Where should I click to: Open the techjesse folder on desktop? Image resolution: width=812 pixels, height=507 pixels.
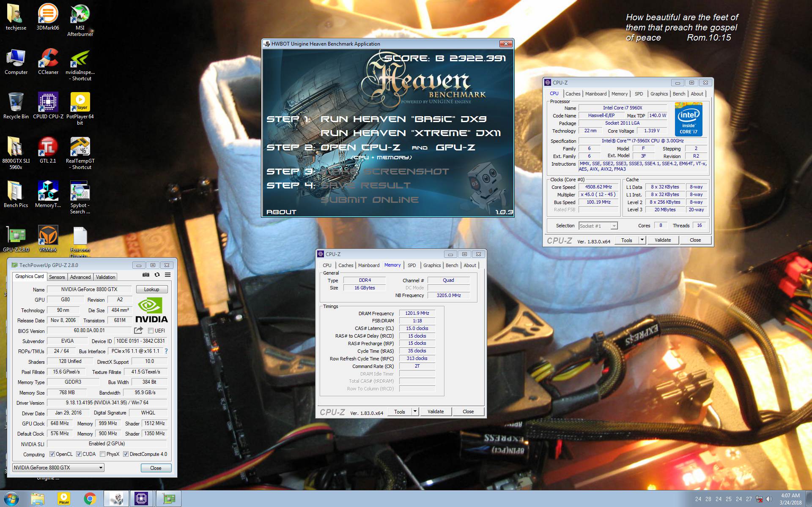16,17
